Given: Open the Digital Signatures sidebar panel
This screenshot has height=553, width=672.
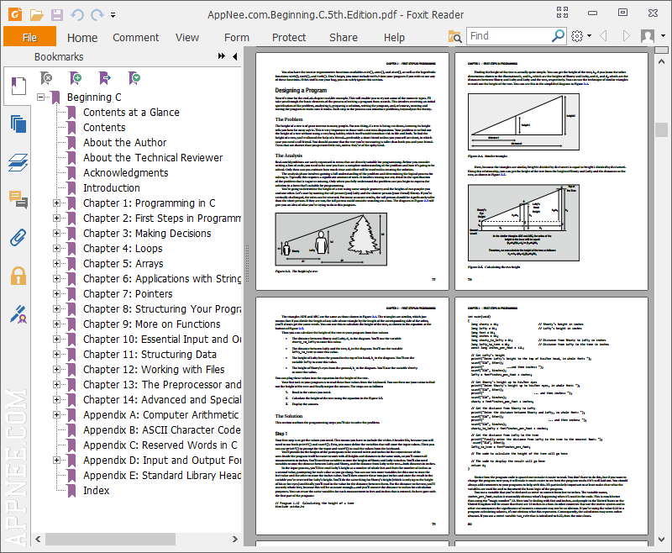Looking at the screenshot, I should (x=18, y=314).
